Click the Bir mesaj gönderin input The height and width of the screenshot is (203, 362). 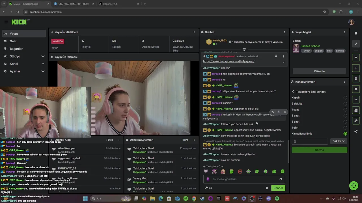click(x=244, y=179)
